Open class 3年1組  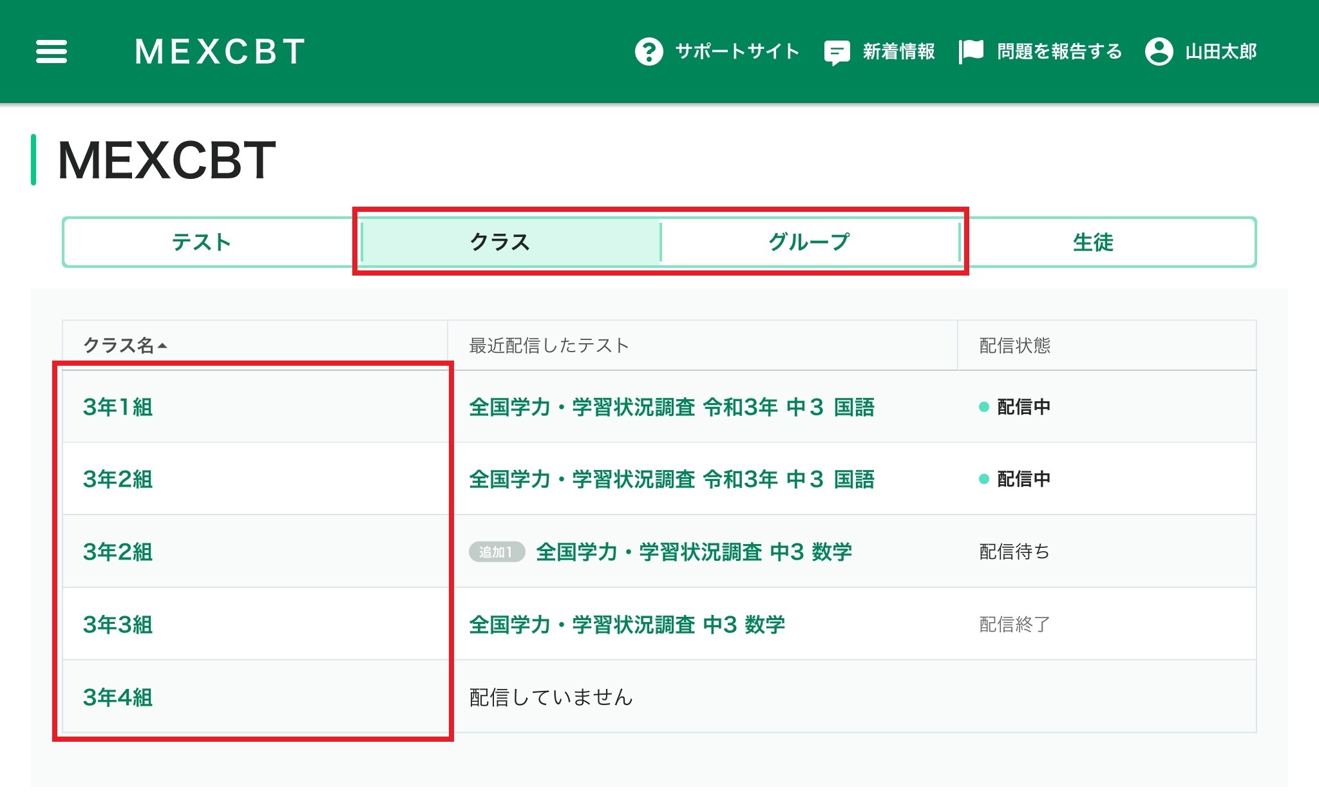coord(118,407)
